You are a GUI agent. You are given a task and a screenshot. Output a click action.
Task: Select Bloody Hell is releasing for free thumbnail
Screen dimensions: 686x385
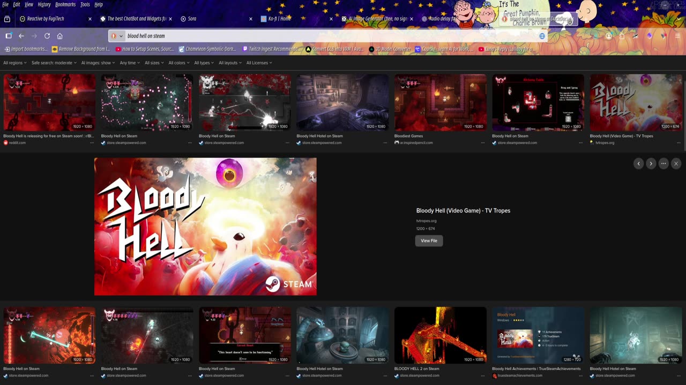(49, 103)
